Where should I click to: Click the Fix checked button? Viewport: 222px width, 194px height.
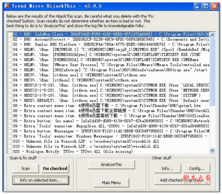(55, 168)
